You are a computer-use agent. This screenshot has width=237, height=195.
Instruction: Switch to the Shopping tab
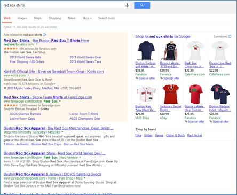click(55, 18)
